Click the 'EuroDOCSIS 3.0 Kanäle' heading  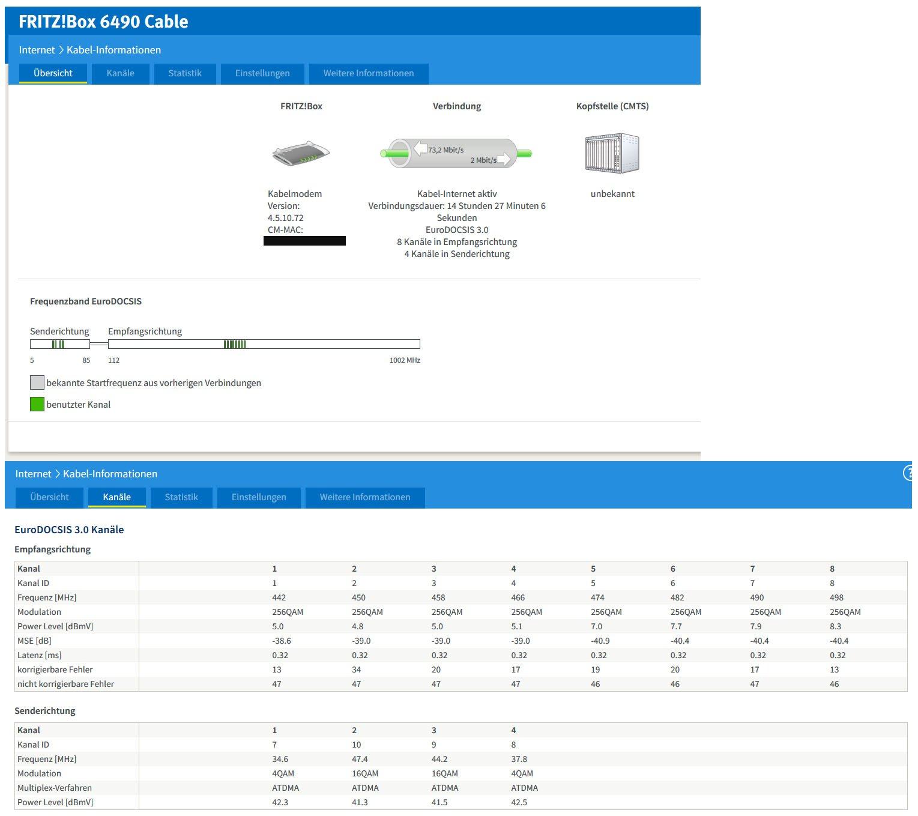[69, 530]
